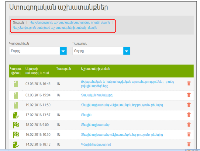Delete the 03.03.2016 16:45 assignment via trash icon
Viewport: 200px width, 151px height.
pos(189,83)
